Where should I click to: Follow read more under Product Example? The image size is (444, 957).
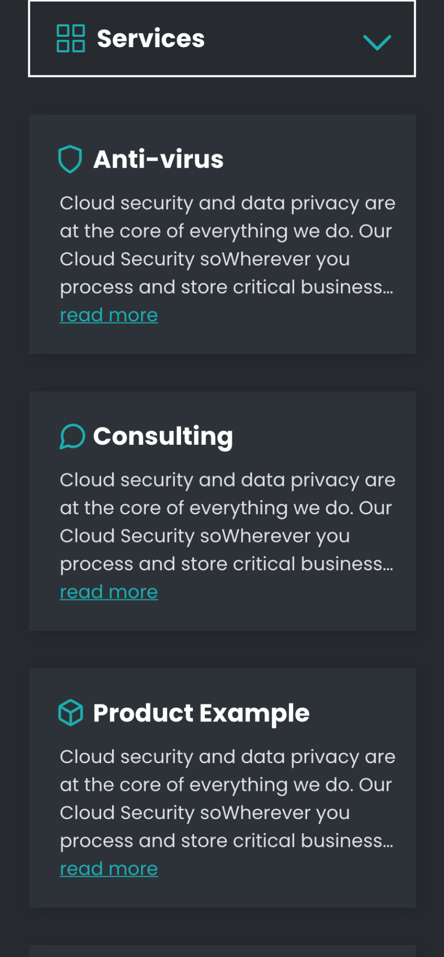109,868
